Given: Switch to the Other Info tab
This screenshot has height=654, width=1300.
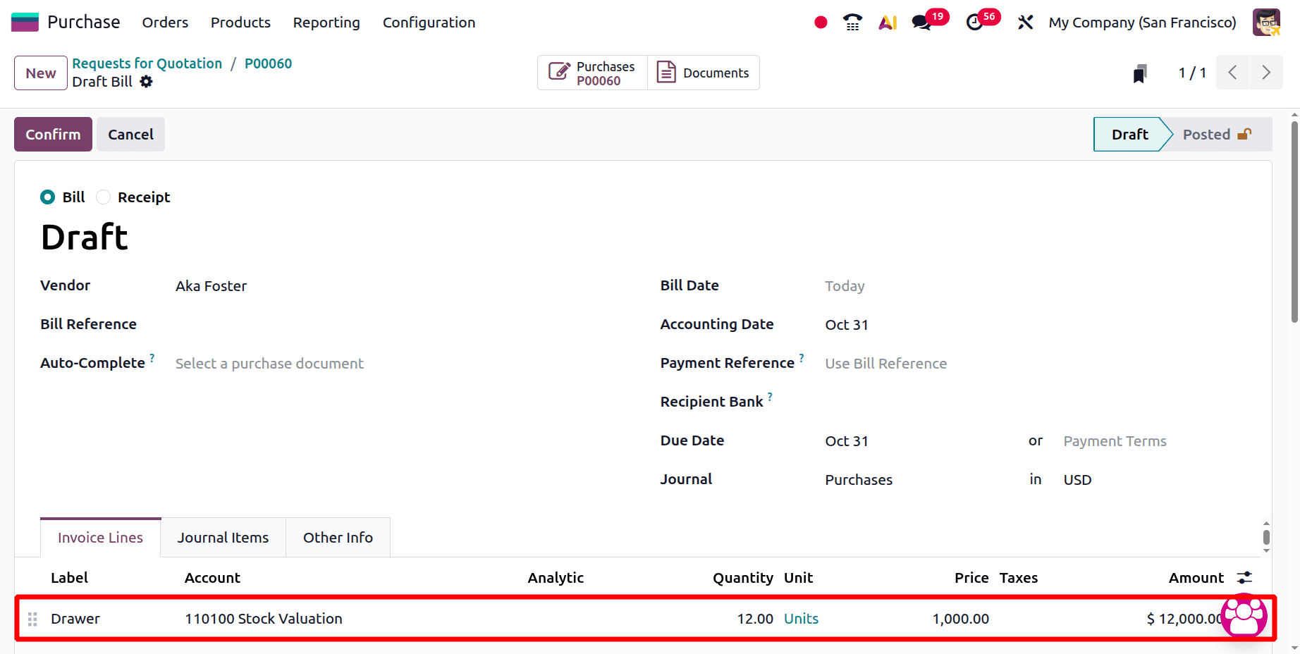Looking at the screenshot, I should (x=338, y=537).
